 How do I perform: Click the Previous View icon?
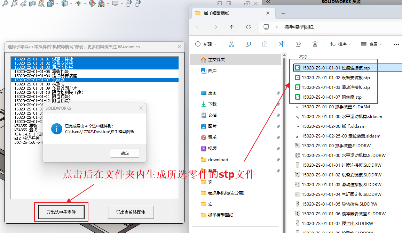click(x=23, y=4)
